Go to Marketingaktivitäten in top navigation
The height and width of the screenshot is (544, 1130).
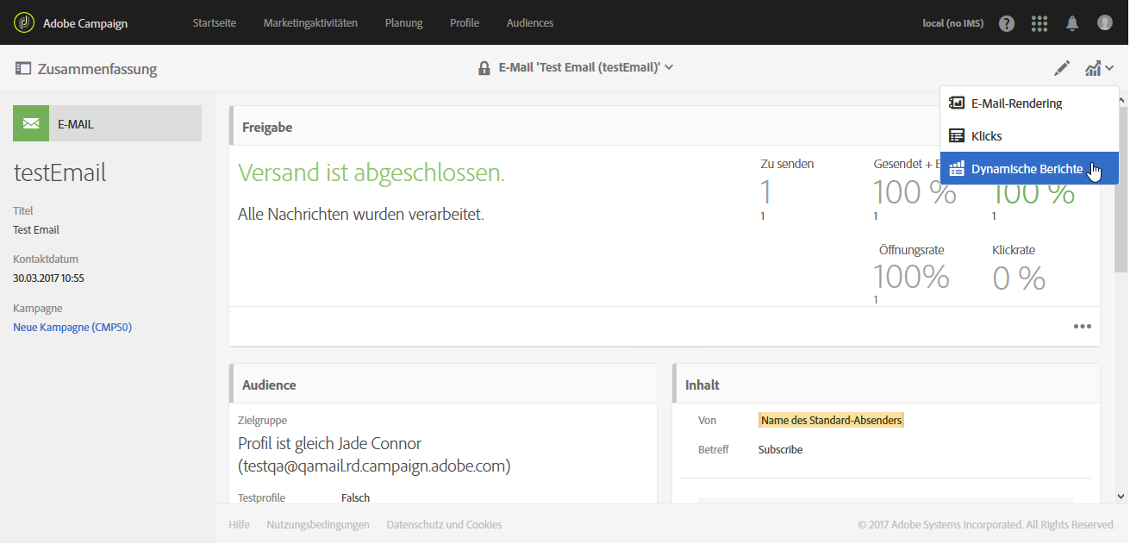pyautogui.click(x=310, y=23)
